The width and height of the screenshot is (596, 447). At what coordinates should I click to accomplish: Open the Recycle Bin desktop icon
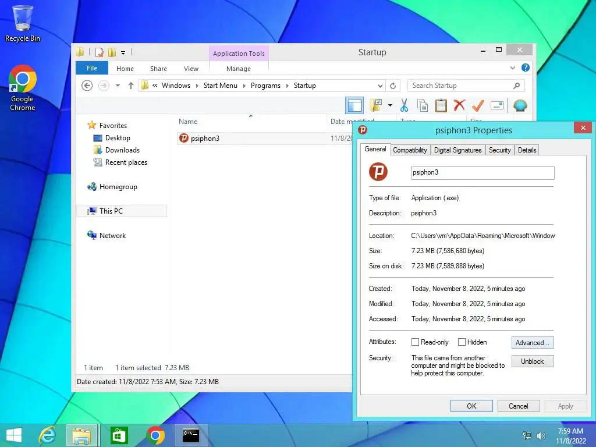coord(23,23)
